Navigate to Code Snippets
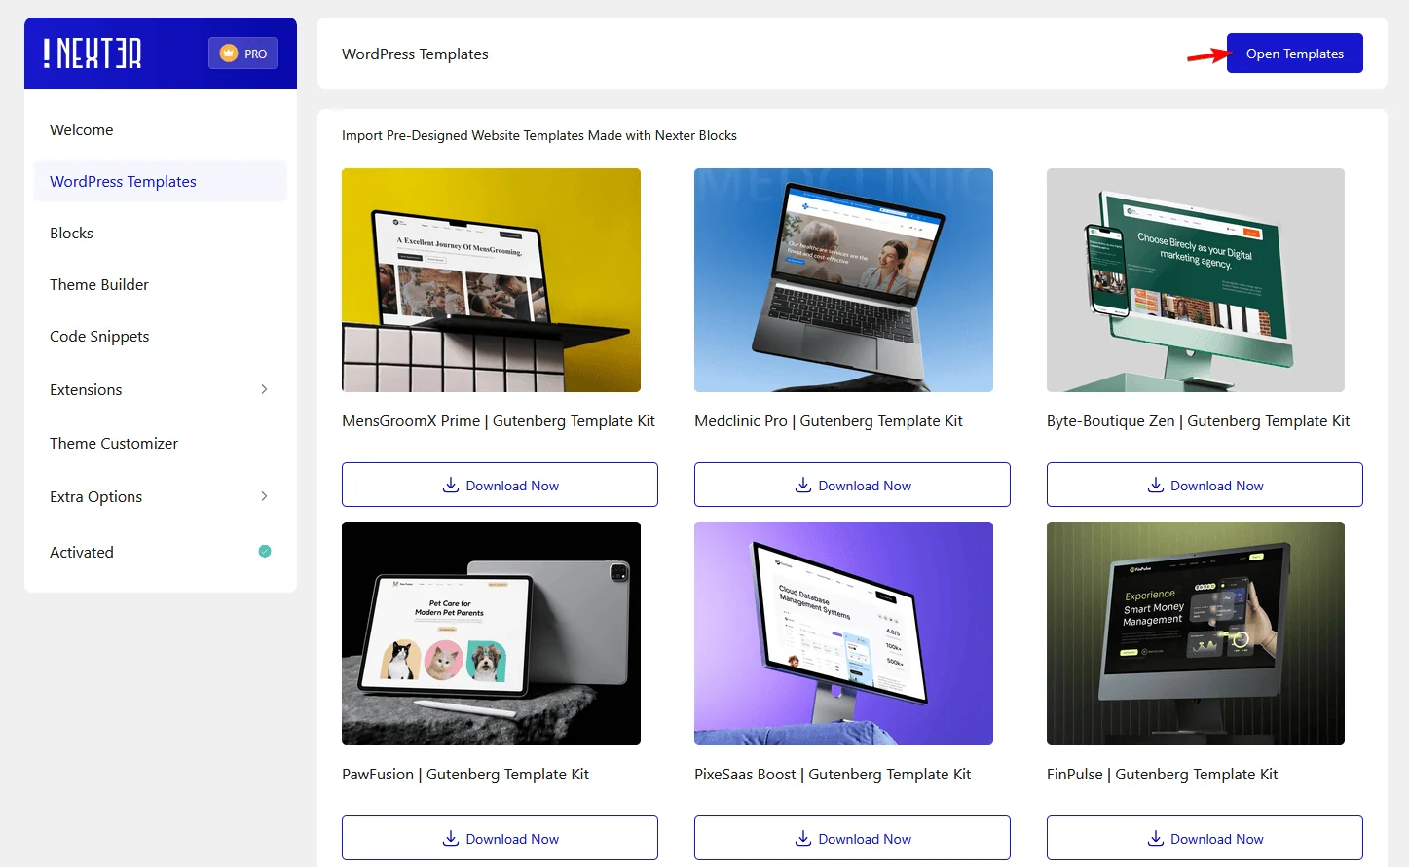Screen dimensions: 1409x867 tap(99, 337)
